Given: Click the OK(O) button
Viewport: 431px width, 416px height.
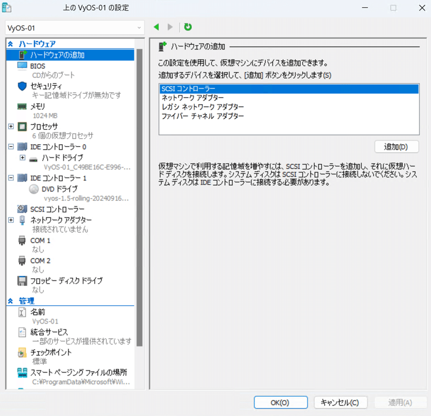Looking at the screenshot, I should pos(281,403).
